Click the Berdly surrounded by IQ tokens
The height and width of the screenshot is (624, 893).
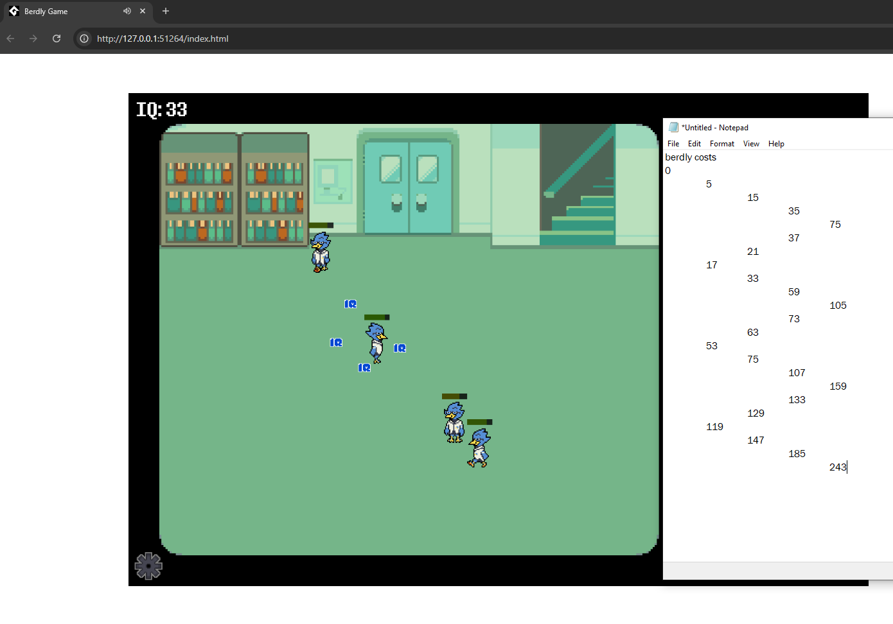pyautogui.click(x=376, y=343)
